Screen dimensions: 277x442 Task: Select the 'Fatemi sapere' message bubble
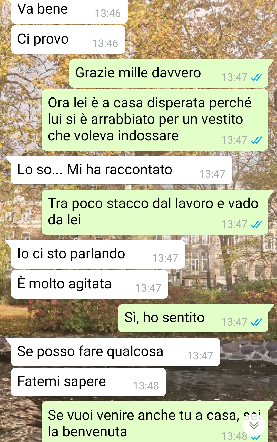pos(88,382)
